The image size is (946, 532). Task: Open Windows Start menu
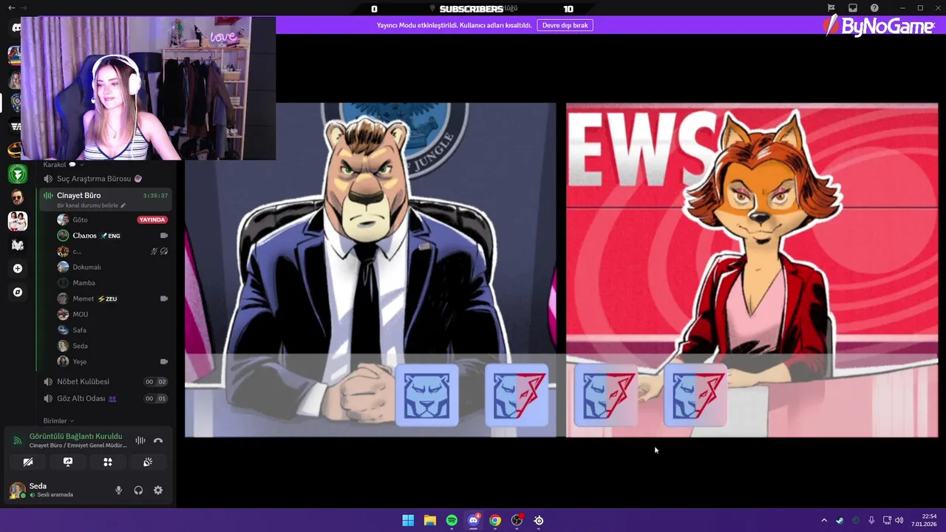click(408, 520)
